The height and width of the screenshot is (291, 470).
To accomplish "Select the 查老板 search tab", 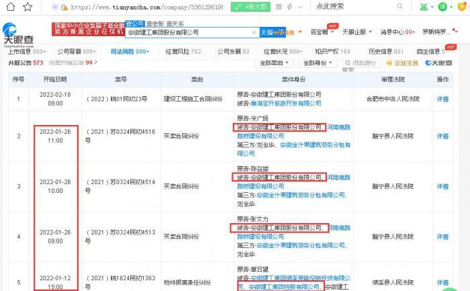I will (156, 24).
